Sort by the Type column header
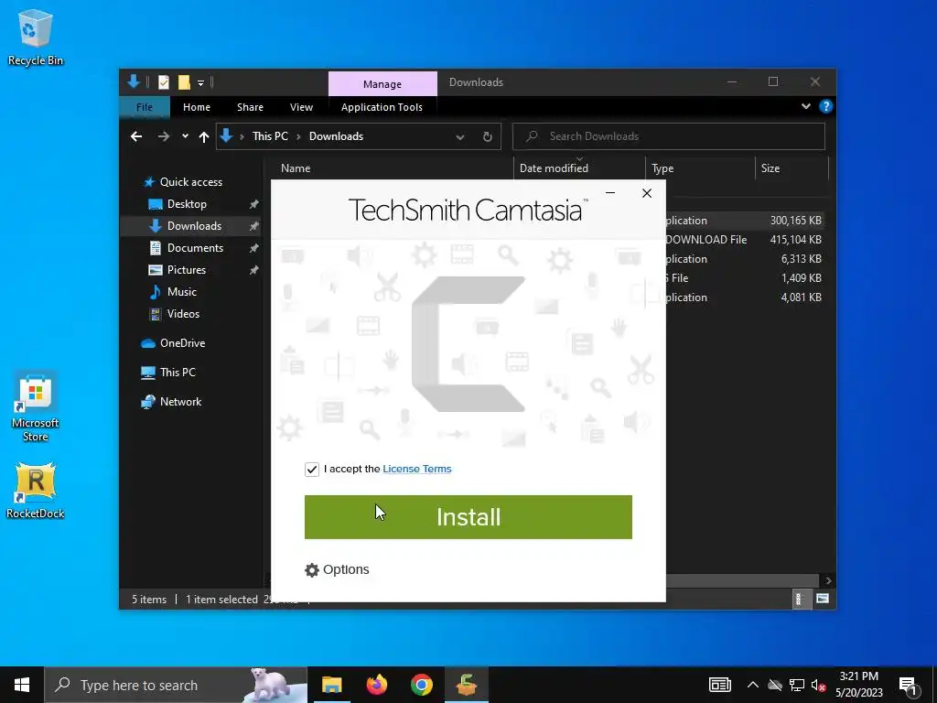 point(662,168)
